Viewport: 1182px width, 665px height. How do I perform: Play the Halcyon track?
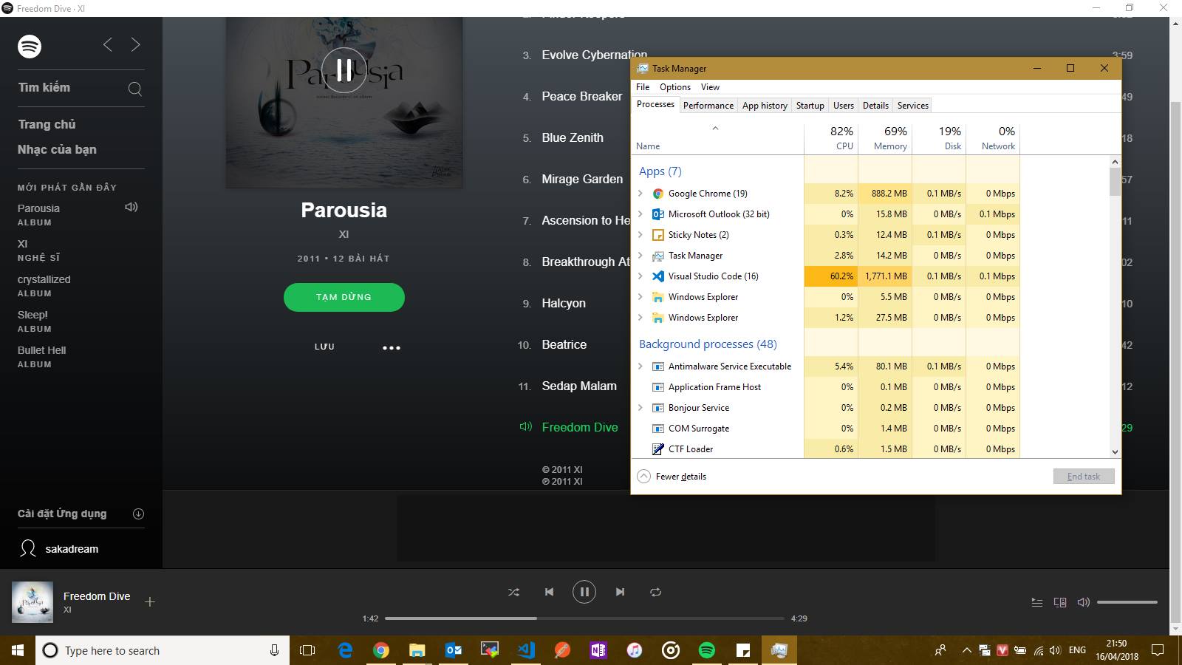point(564,303)
